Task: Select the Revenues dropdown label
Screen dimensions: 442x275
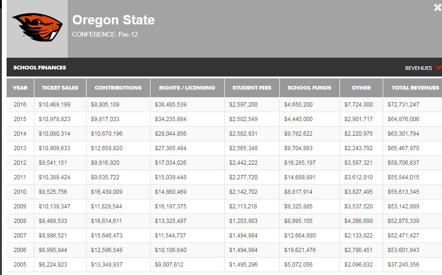Action: (418, 68)
